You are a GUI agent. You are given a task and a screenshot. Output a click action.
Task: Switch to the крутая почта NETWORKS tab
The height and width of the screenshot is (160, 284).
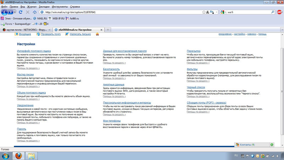[x=26, y=30]
